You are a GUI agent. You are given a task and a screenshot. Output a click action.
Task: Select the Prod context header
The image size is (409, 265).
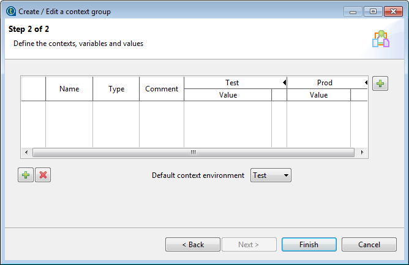click(x=325, y=83)
